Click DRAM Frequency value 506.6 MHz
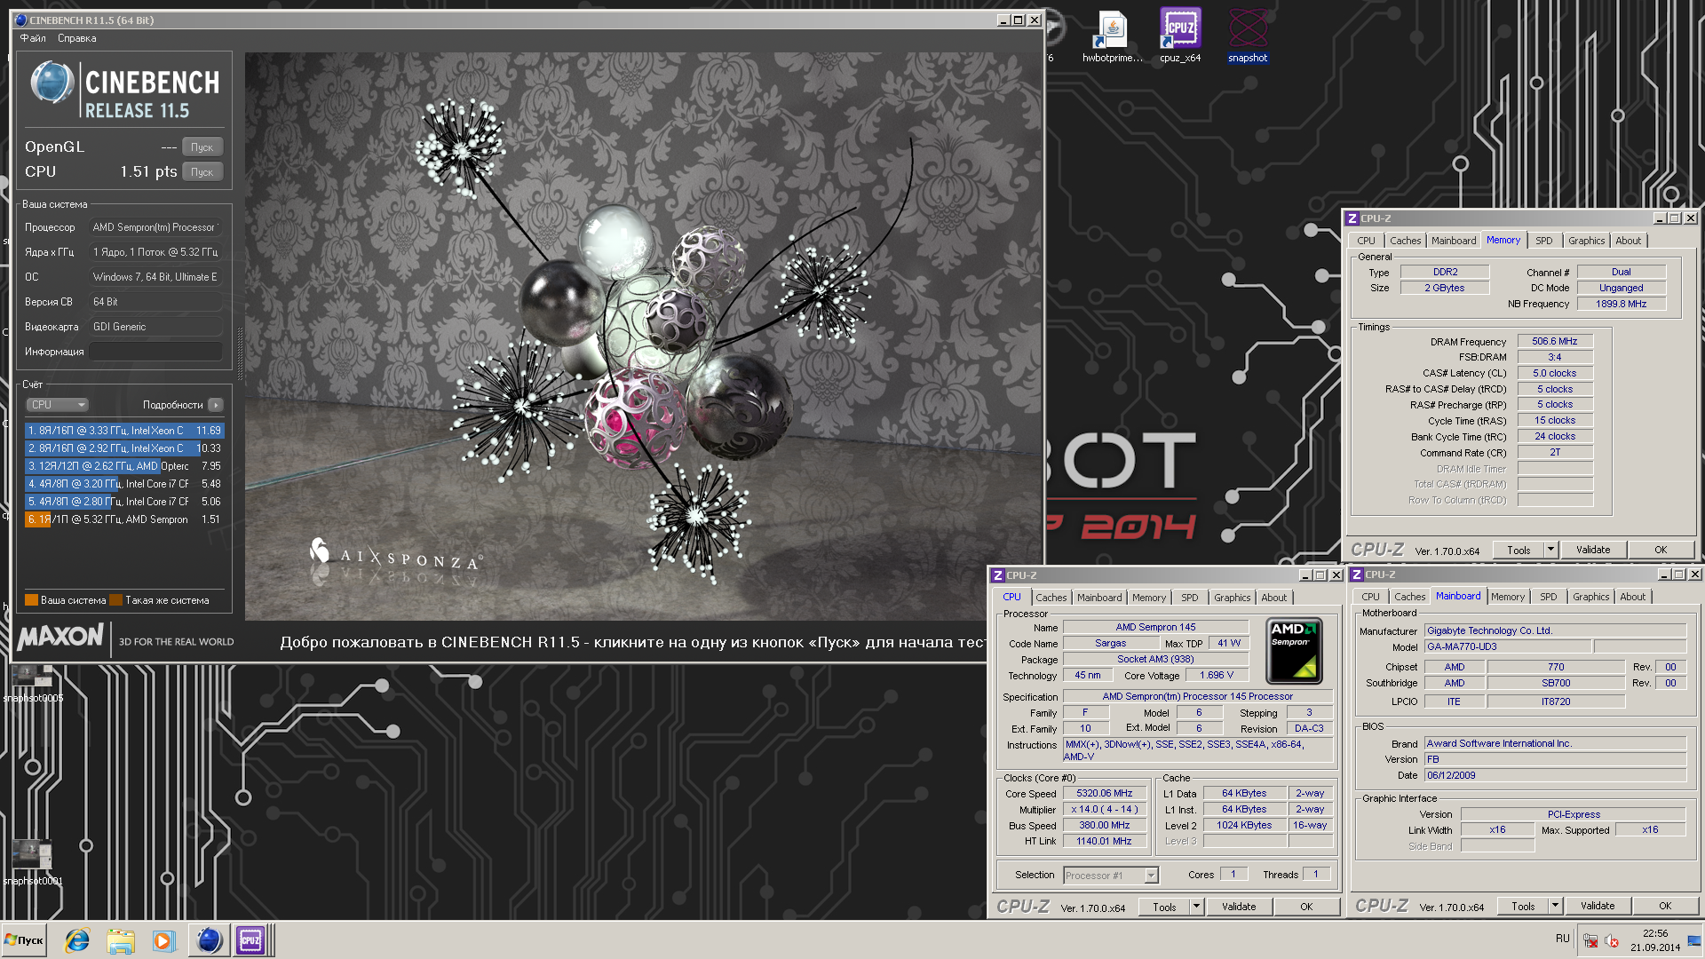The image size is (1705, 959). tap(1555, 342)
